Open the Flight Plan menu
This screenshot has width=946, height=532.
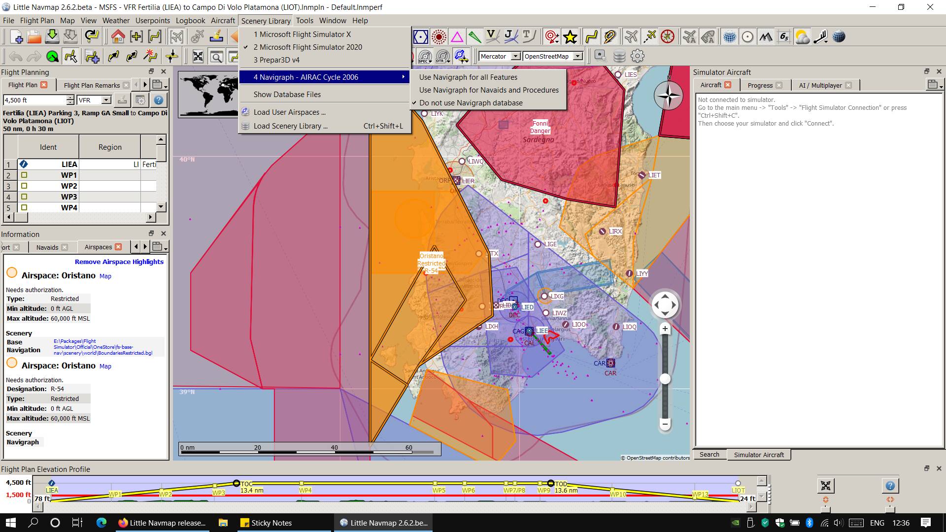(x=37, y=21)
